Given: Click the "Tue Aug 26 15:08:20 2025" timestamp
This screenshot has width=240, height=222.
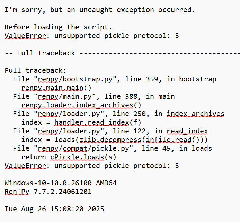Looking at the screenshot, I should (54, 209).
